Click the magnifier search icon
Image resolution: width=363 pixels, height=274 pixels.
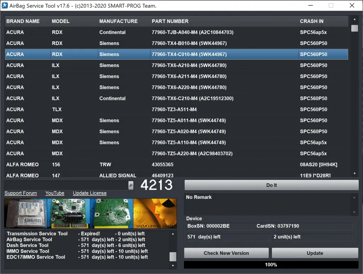pos(131,185)
